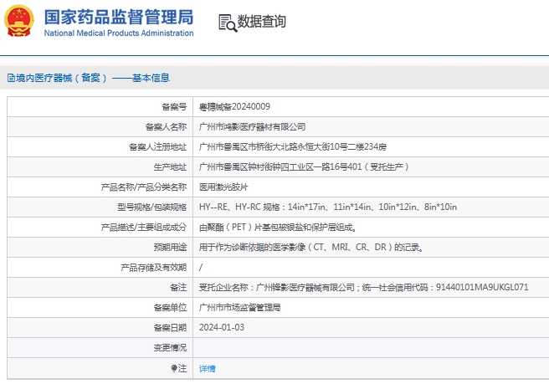Screen dimensions: 549x384
Task: Select the 预期用途 label
Action: (170, 247)
